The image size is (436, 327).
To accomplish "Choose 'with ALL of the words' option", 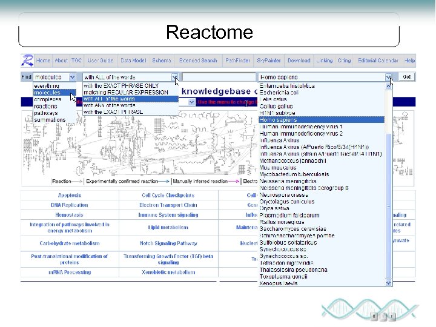I will tap(130, 99).
